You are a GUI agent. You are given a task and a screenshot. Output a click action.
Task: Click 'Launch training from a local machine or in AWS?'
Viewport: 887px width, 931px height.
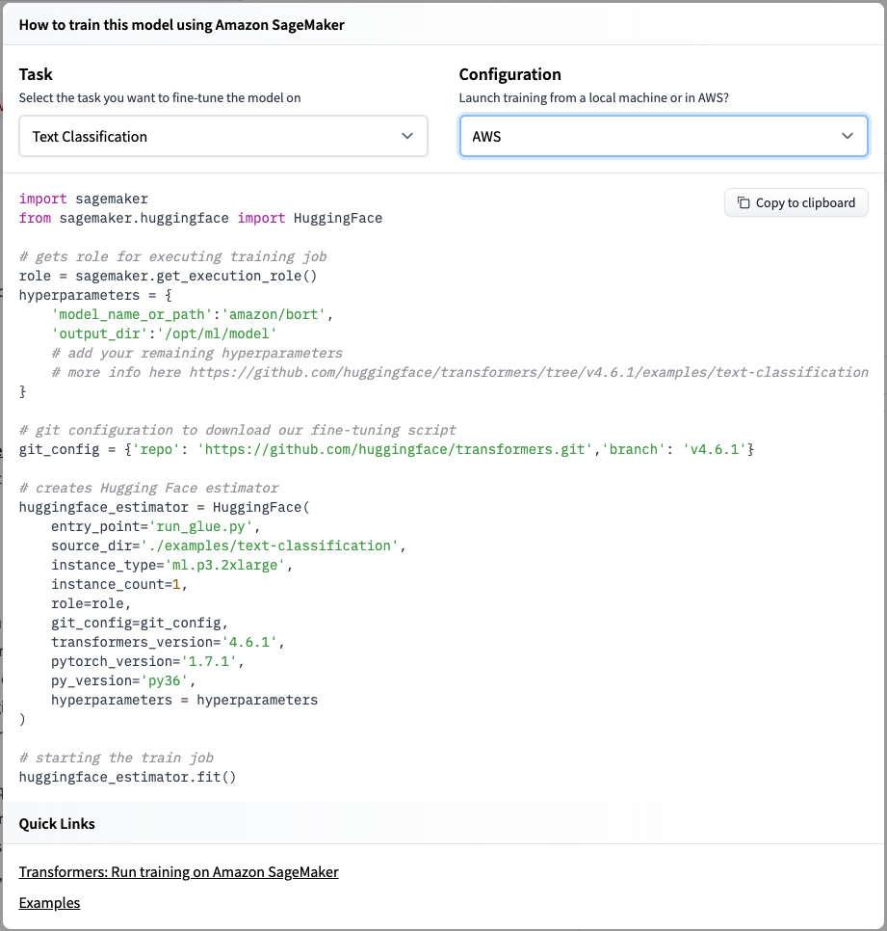click(x=594, y=98)
